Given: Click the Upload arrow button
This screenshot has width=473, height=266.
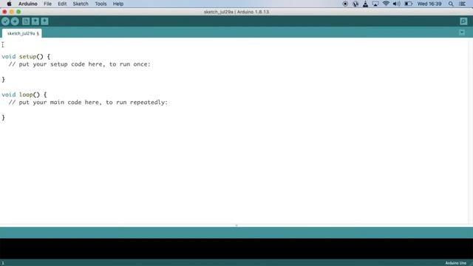Looking at the screenshot, I should [15, 21].
